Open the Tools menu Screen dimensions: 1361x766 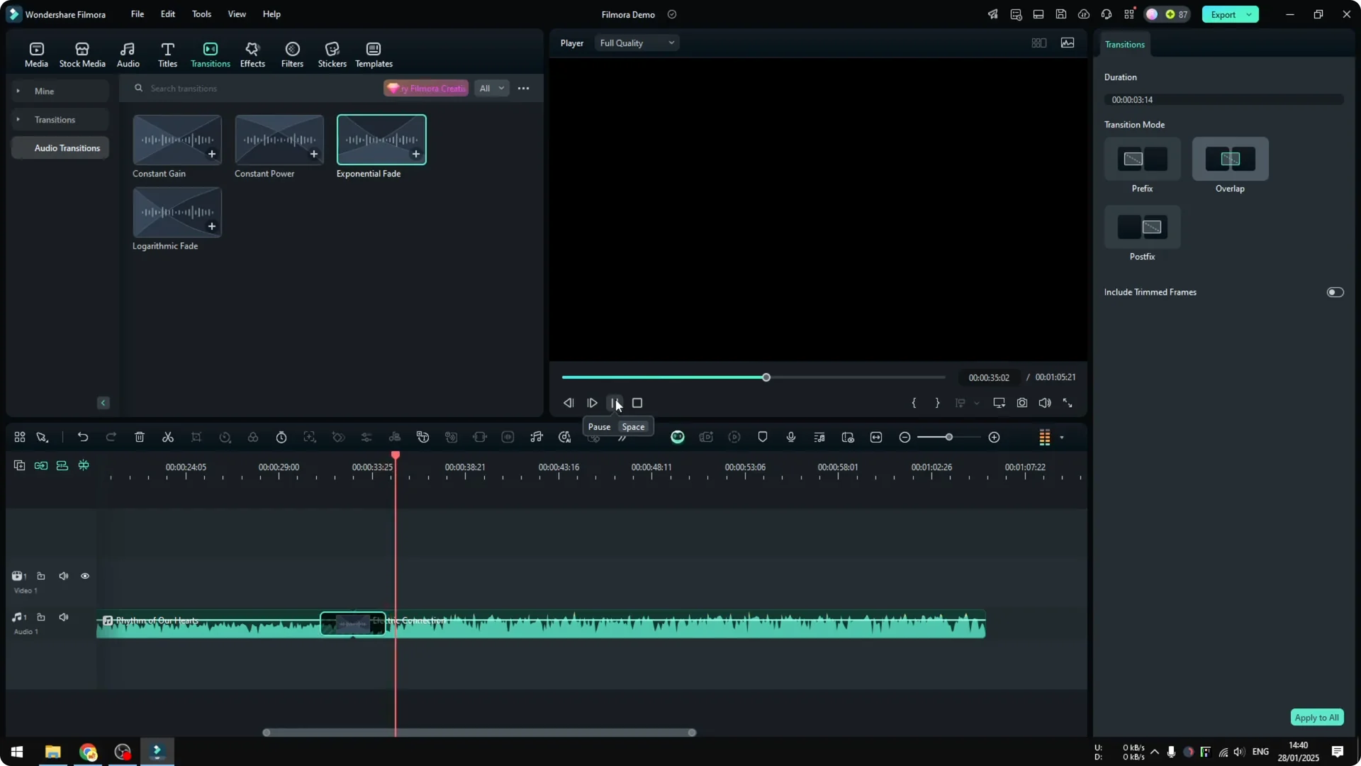coord(201,14)
